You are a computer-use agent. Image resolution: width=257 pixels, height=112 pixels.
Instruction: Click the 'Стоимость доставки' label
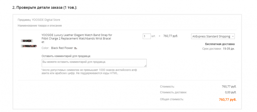point(173,92)
